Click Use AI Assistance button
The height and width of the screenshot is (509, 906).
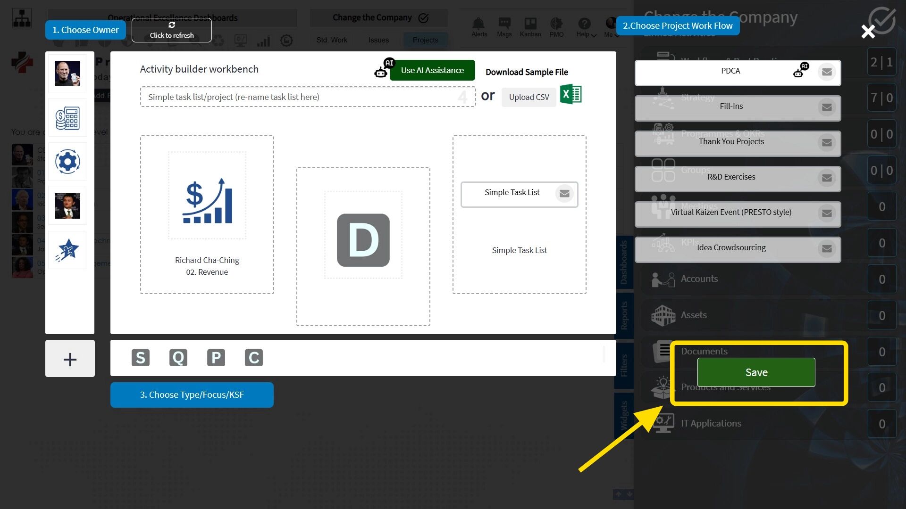pyautogui.click(x=432, y=71)
